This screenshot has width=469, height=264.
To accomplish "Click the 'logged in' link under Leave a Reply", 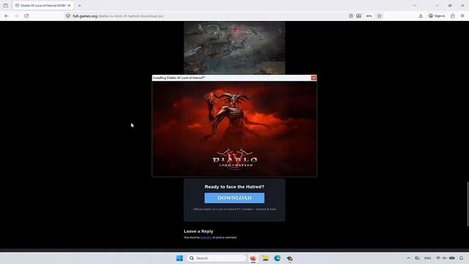I will [206, 237].
